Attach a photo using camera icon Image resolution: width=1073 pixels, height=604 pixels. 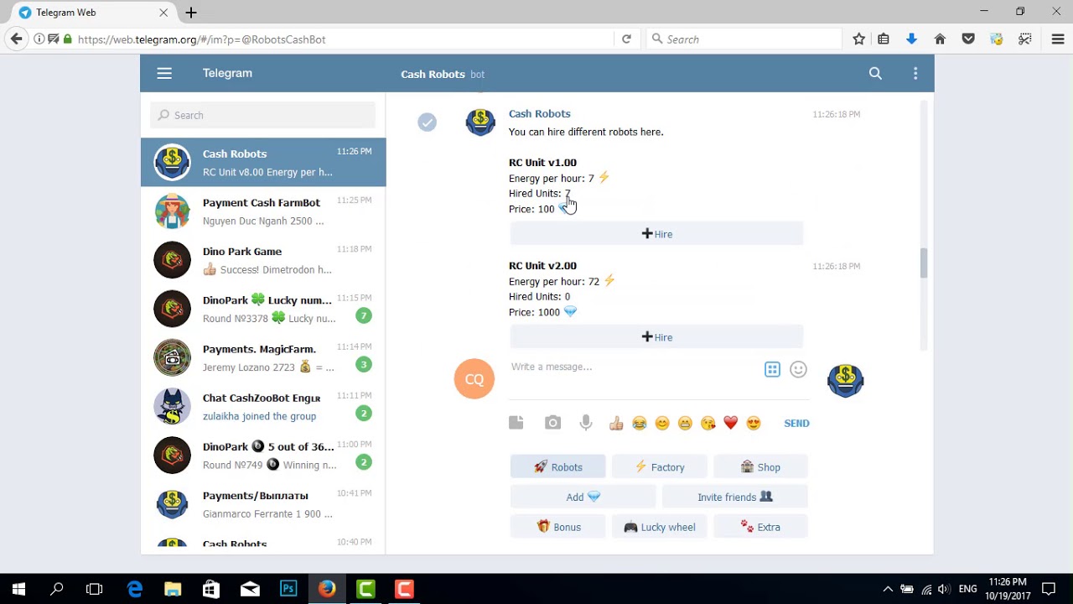552,423
